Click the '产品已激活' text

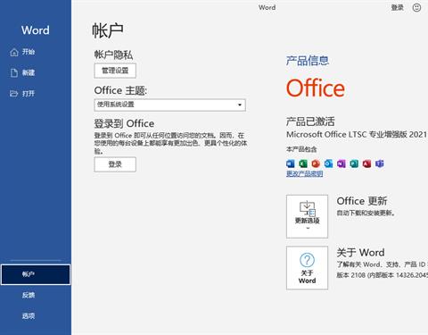(x=310, y=121)
